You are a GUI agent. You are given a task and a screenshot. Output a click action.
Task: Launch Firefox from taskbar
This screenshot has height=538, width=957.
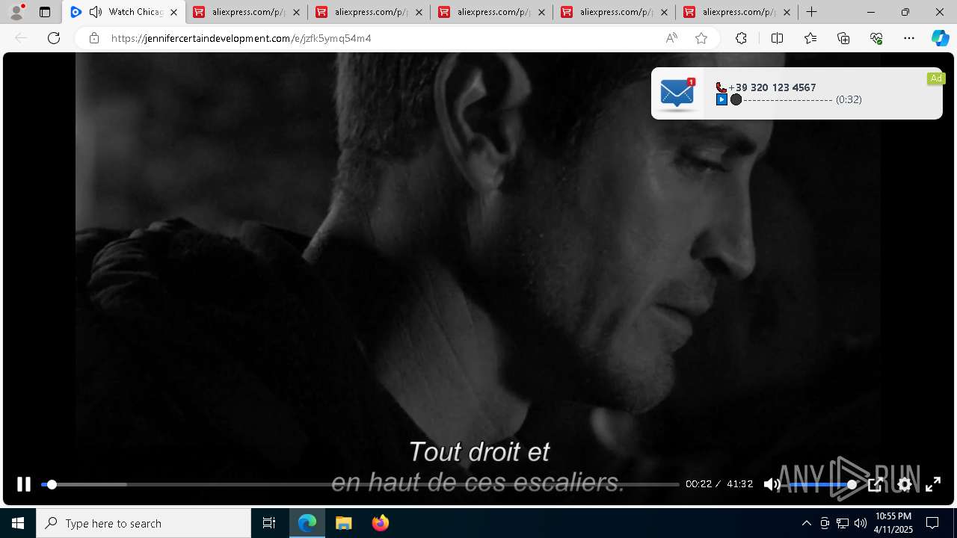[380, 523]
